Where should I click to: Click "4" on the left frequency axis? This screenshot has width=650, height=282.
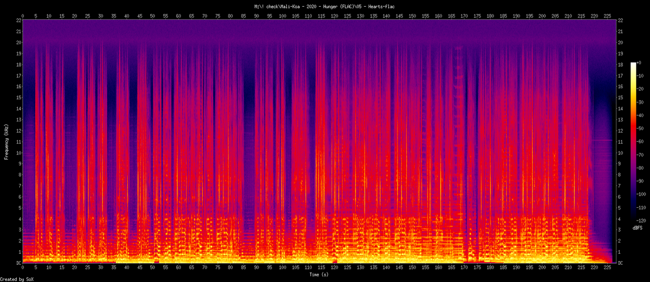tap(20, 219)
